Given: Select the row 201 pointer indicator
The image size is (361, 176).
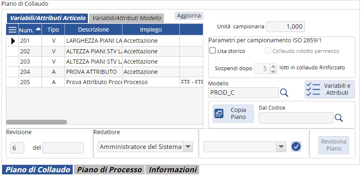Looking at the screenshot, I should 13,41.
